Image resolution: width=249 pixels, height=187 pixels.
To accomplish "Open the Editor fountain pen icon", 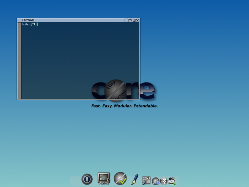I will [135, 179].
